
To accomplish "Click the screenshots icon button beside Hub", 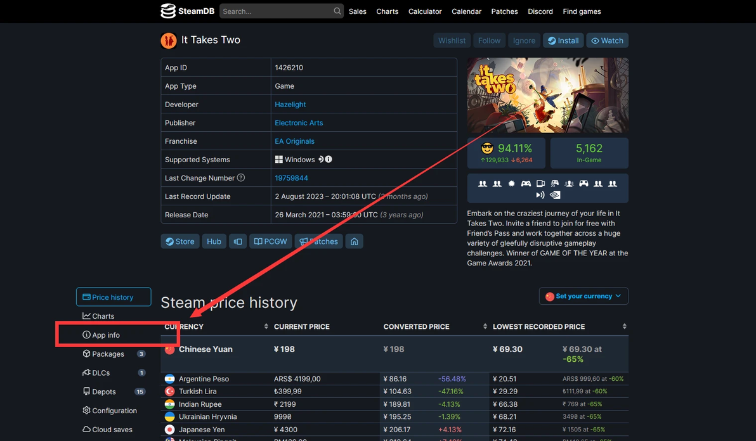I will click(238, 241).
